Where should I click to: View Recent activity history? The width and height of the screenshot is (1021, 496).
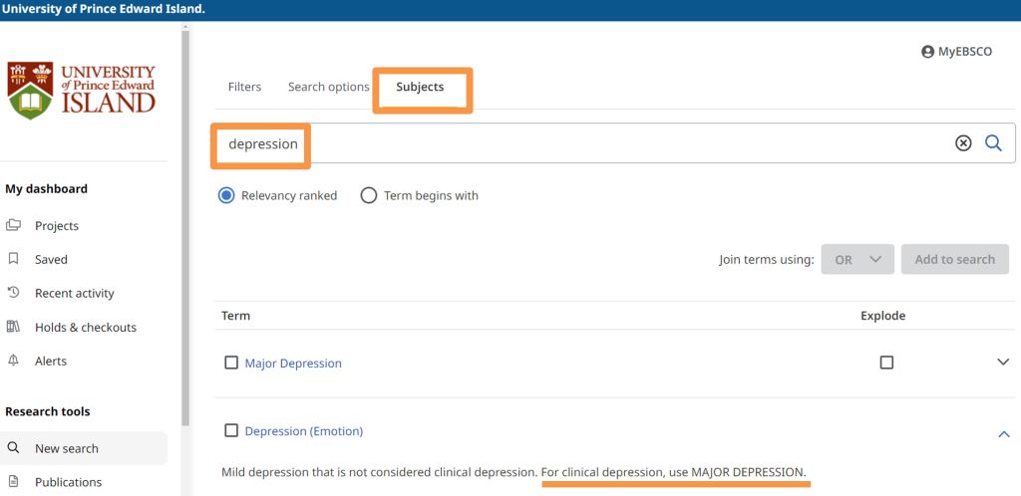pos(74,294)
